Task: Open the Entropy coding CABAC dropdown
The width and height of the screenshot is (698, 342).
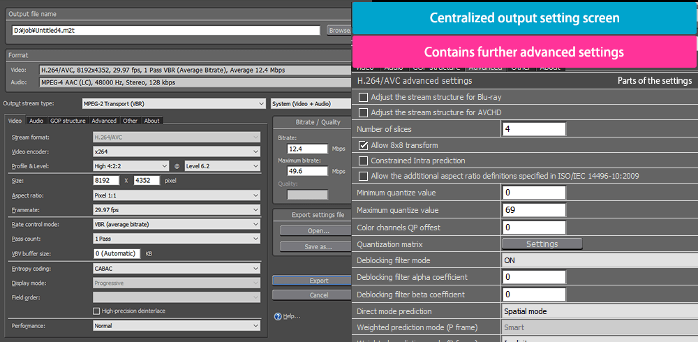Action: 177,269
